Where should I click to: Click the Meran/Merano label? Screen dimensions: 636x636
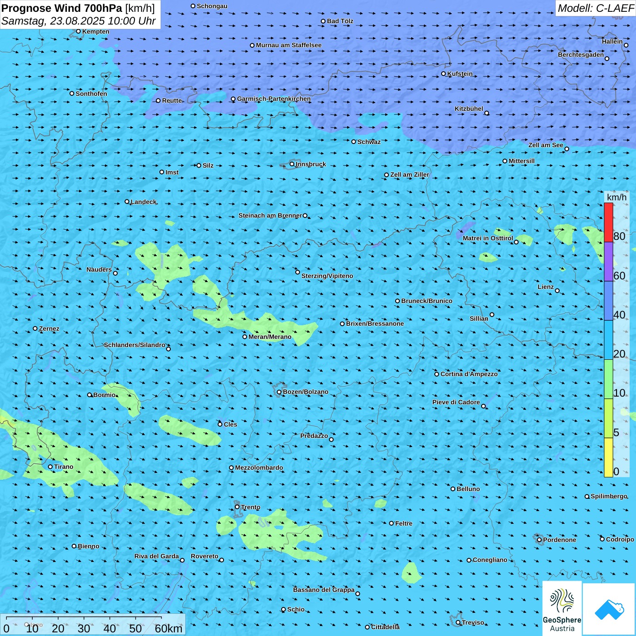pyautogui.click(x=270, y=337)
